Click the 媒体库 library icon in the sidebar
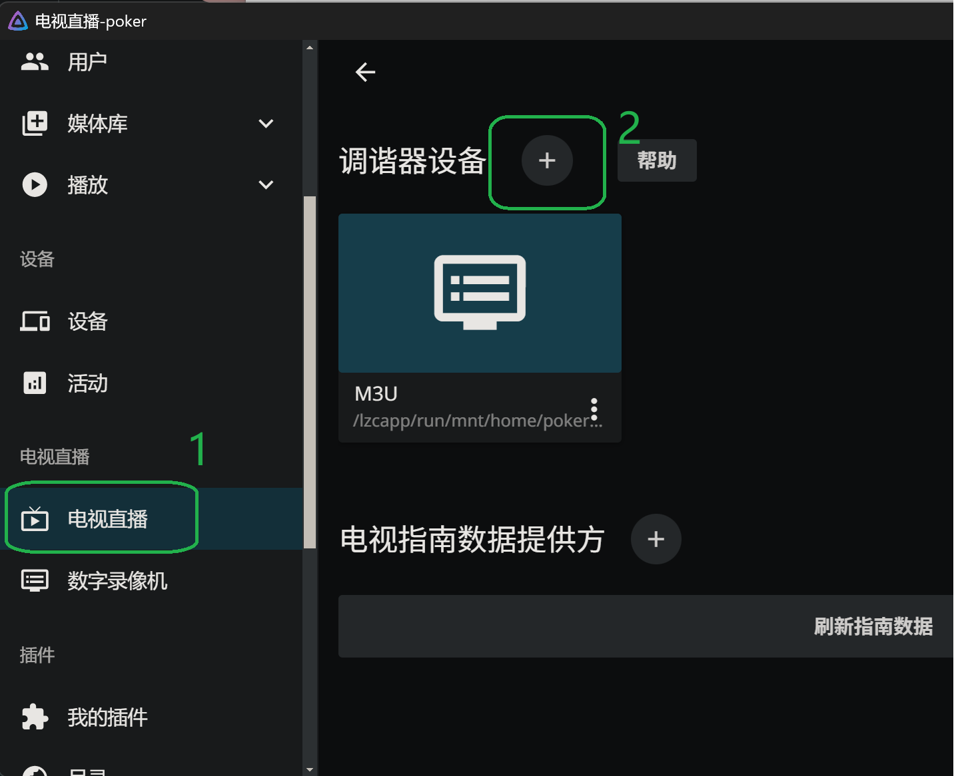 click(35, 123)
